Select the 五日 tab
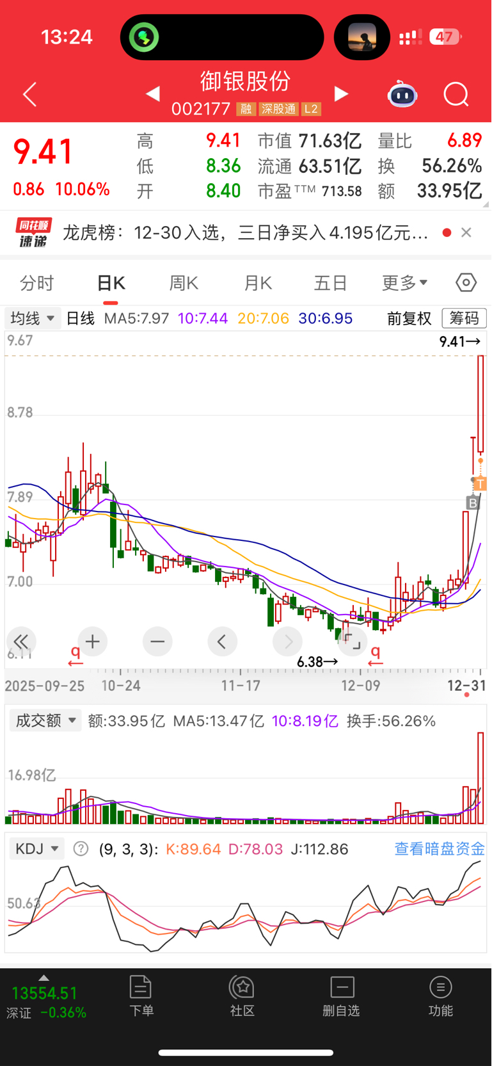This screenshot has width=492, height=1066. [x=330, y=283]
